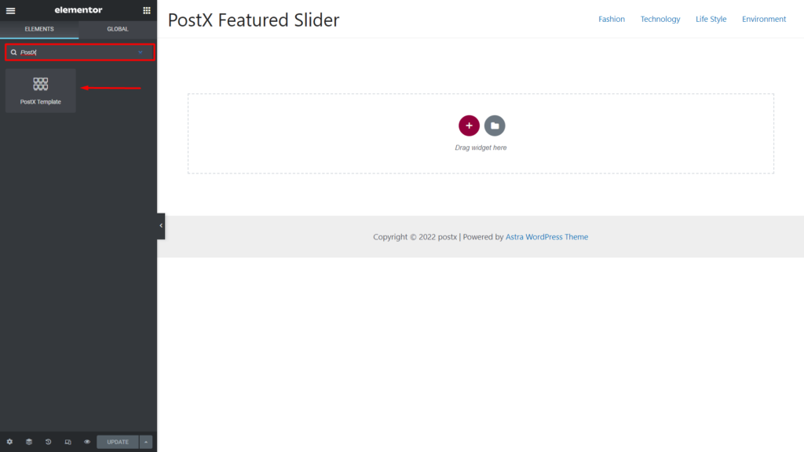The image size is (804, 452).
Task: Collapse the Elementor side panel
Action: point(161,226)
